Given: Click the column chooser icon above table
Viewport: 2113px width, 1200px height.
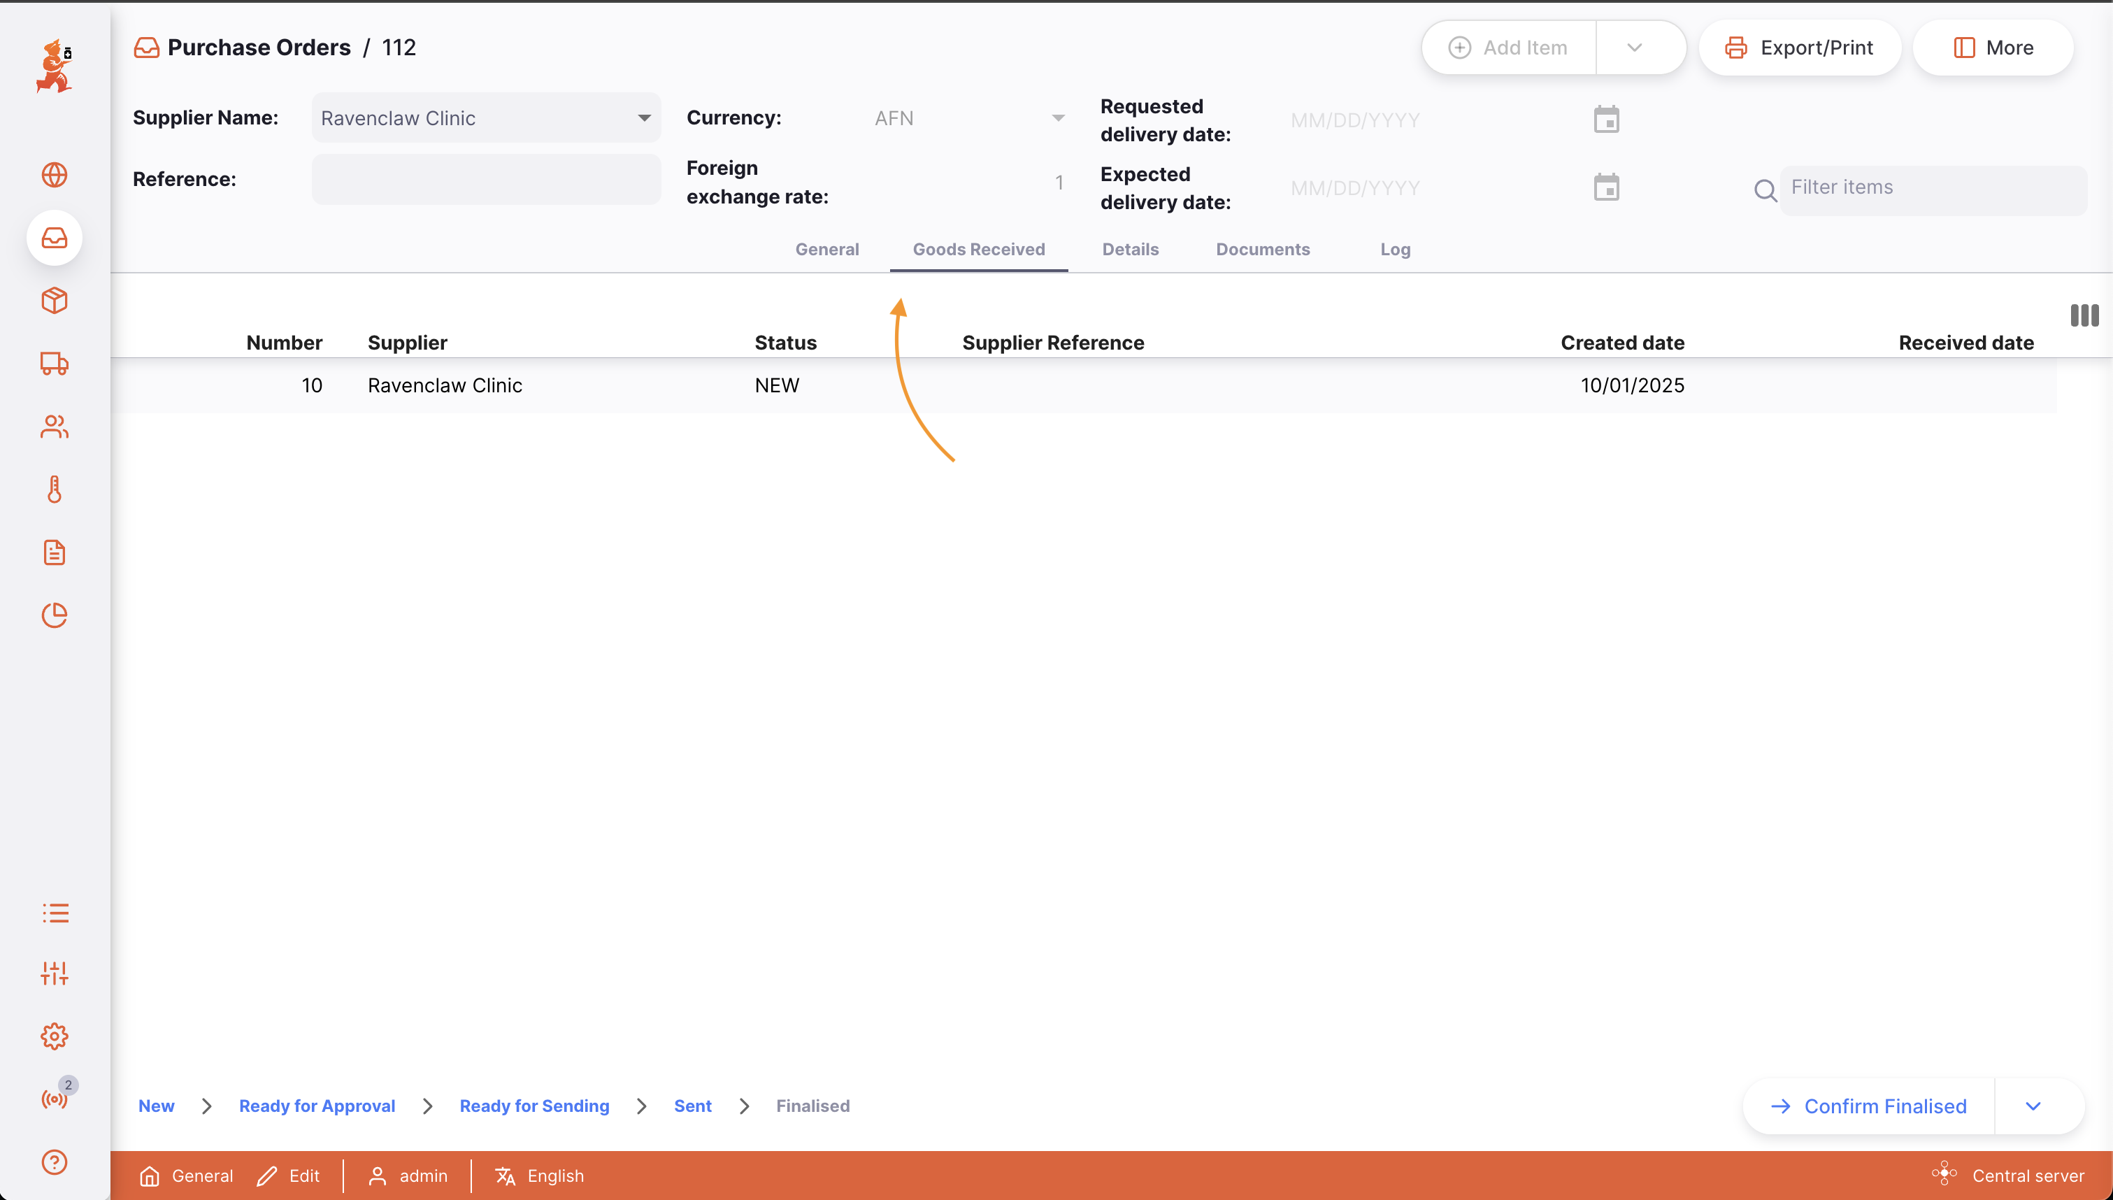Looking at the screenshot, I should pyautogui.click(x=2084, y=315).
